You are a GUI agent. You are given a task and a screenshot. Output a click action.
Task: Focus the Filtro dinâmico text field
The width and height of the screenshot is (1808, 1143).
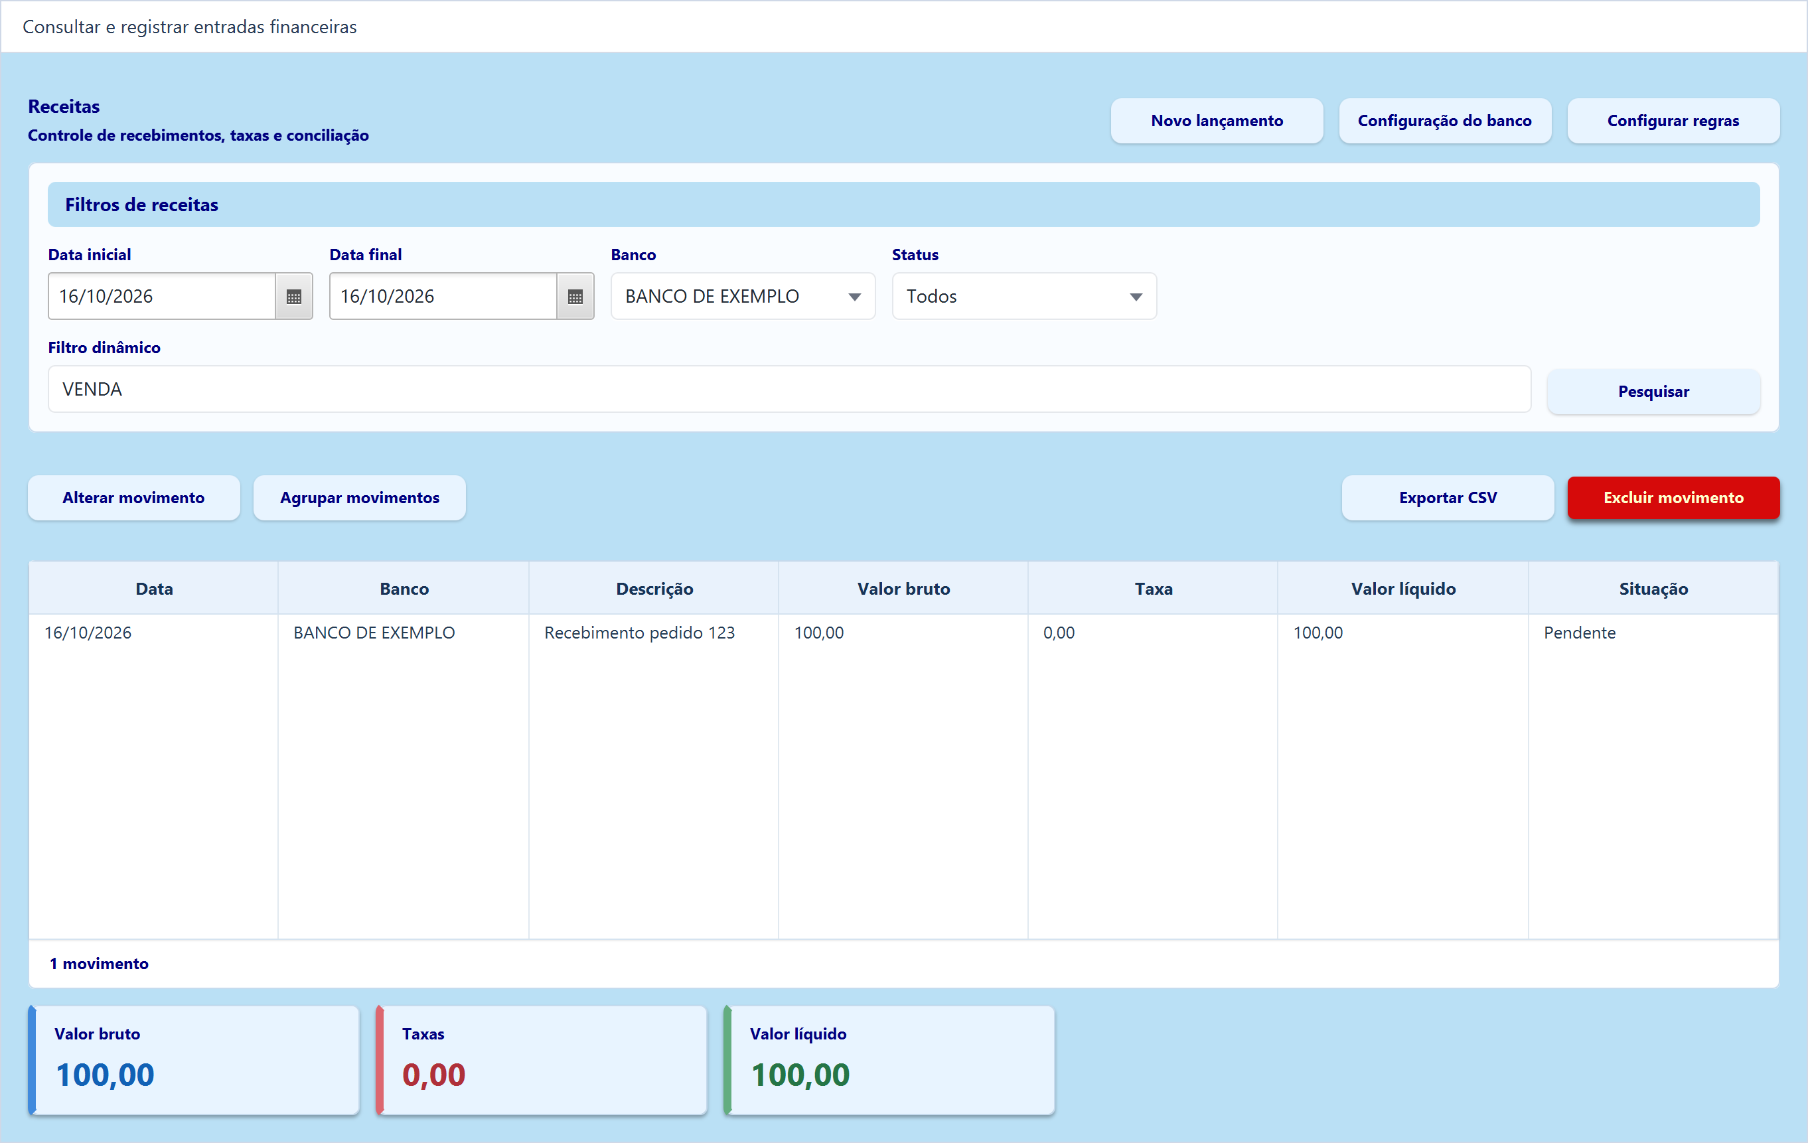pos(789,389)
